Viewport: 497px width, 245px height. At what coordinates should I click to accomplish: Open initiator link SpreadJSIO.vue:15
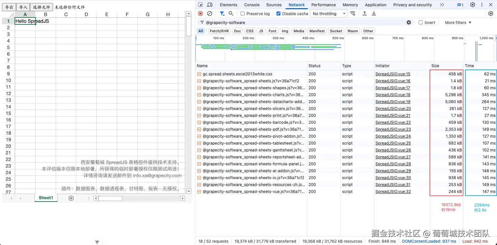tap(393, 74)
